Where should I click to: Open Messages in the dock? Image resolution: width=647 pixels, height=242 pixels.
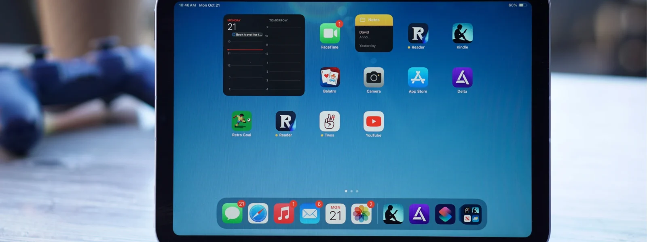click(x=233, y=213)
